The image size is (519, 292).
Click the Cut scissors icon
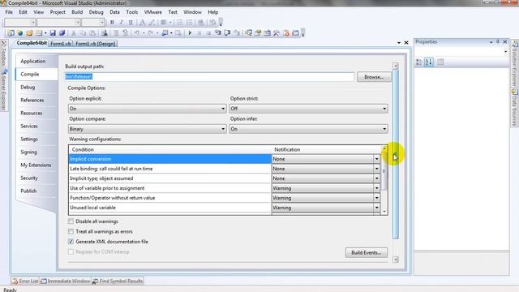[74, 33]
